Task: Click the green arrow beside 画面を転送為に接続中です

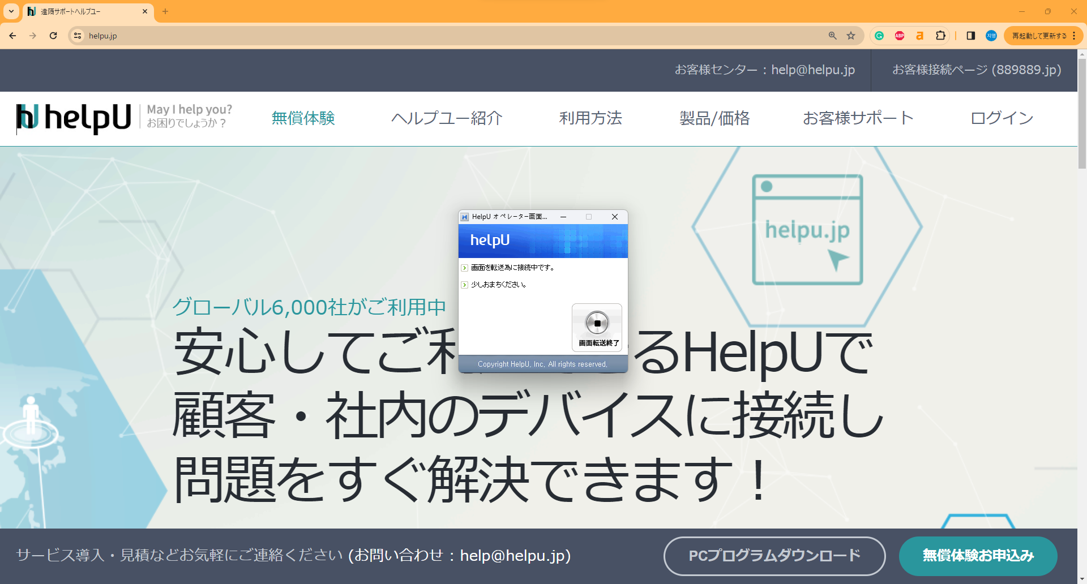Action: pyautogui.click(x=464, y=268)
